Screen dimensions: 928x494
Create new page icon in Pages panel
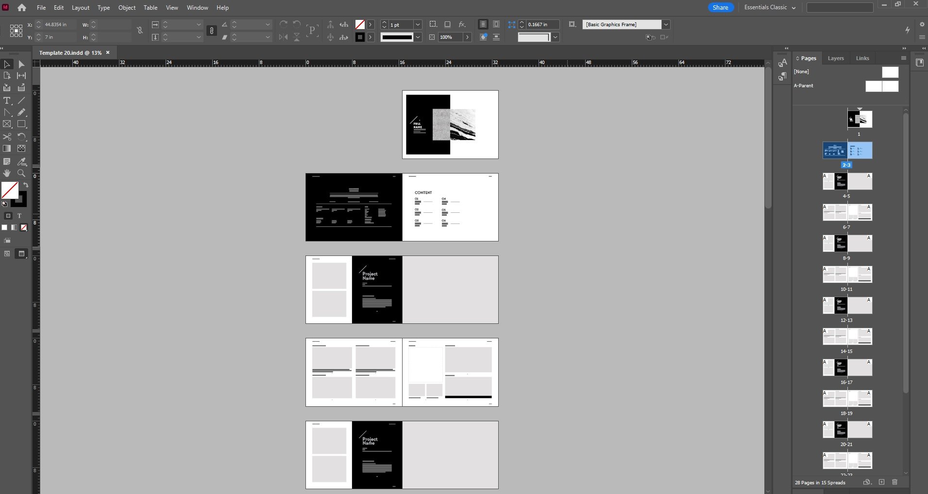pos(881,482)
